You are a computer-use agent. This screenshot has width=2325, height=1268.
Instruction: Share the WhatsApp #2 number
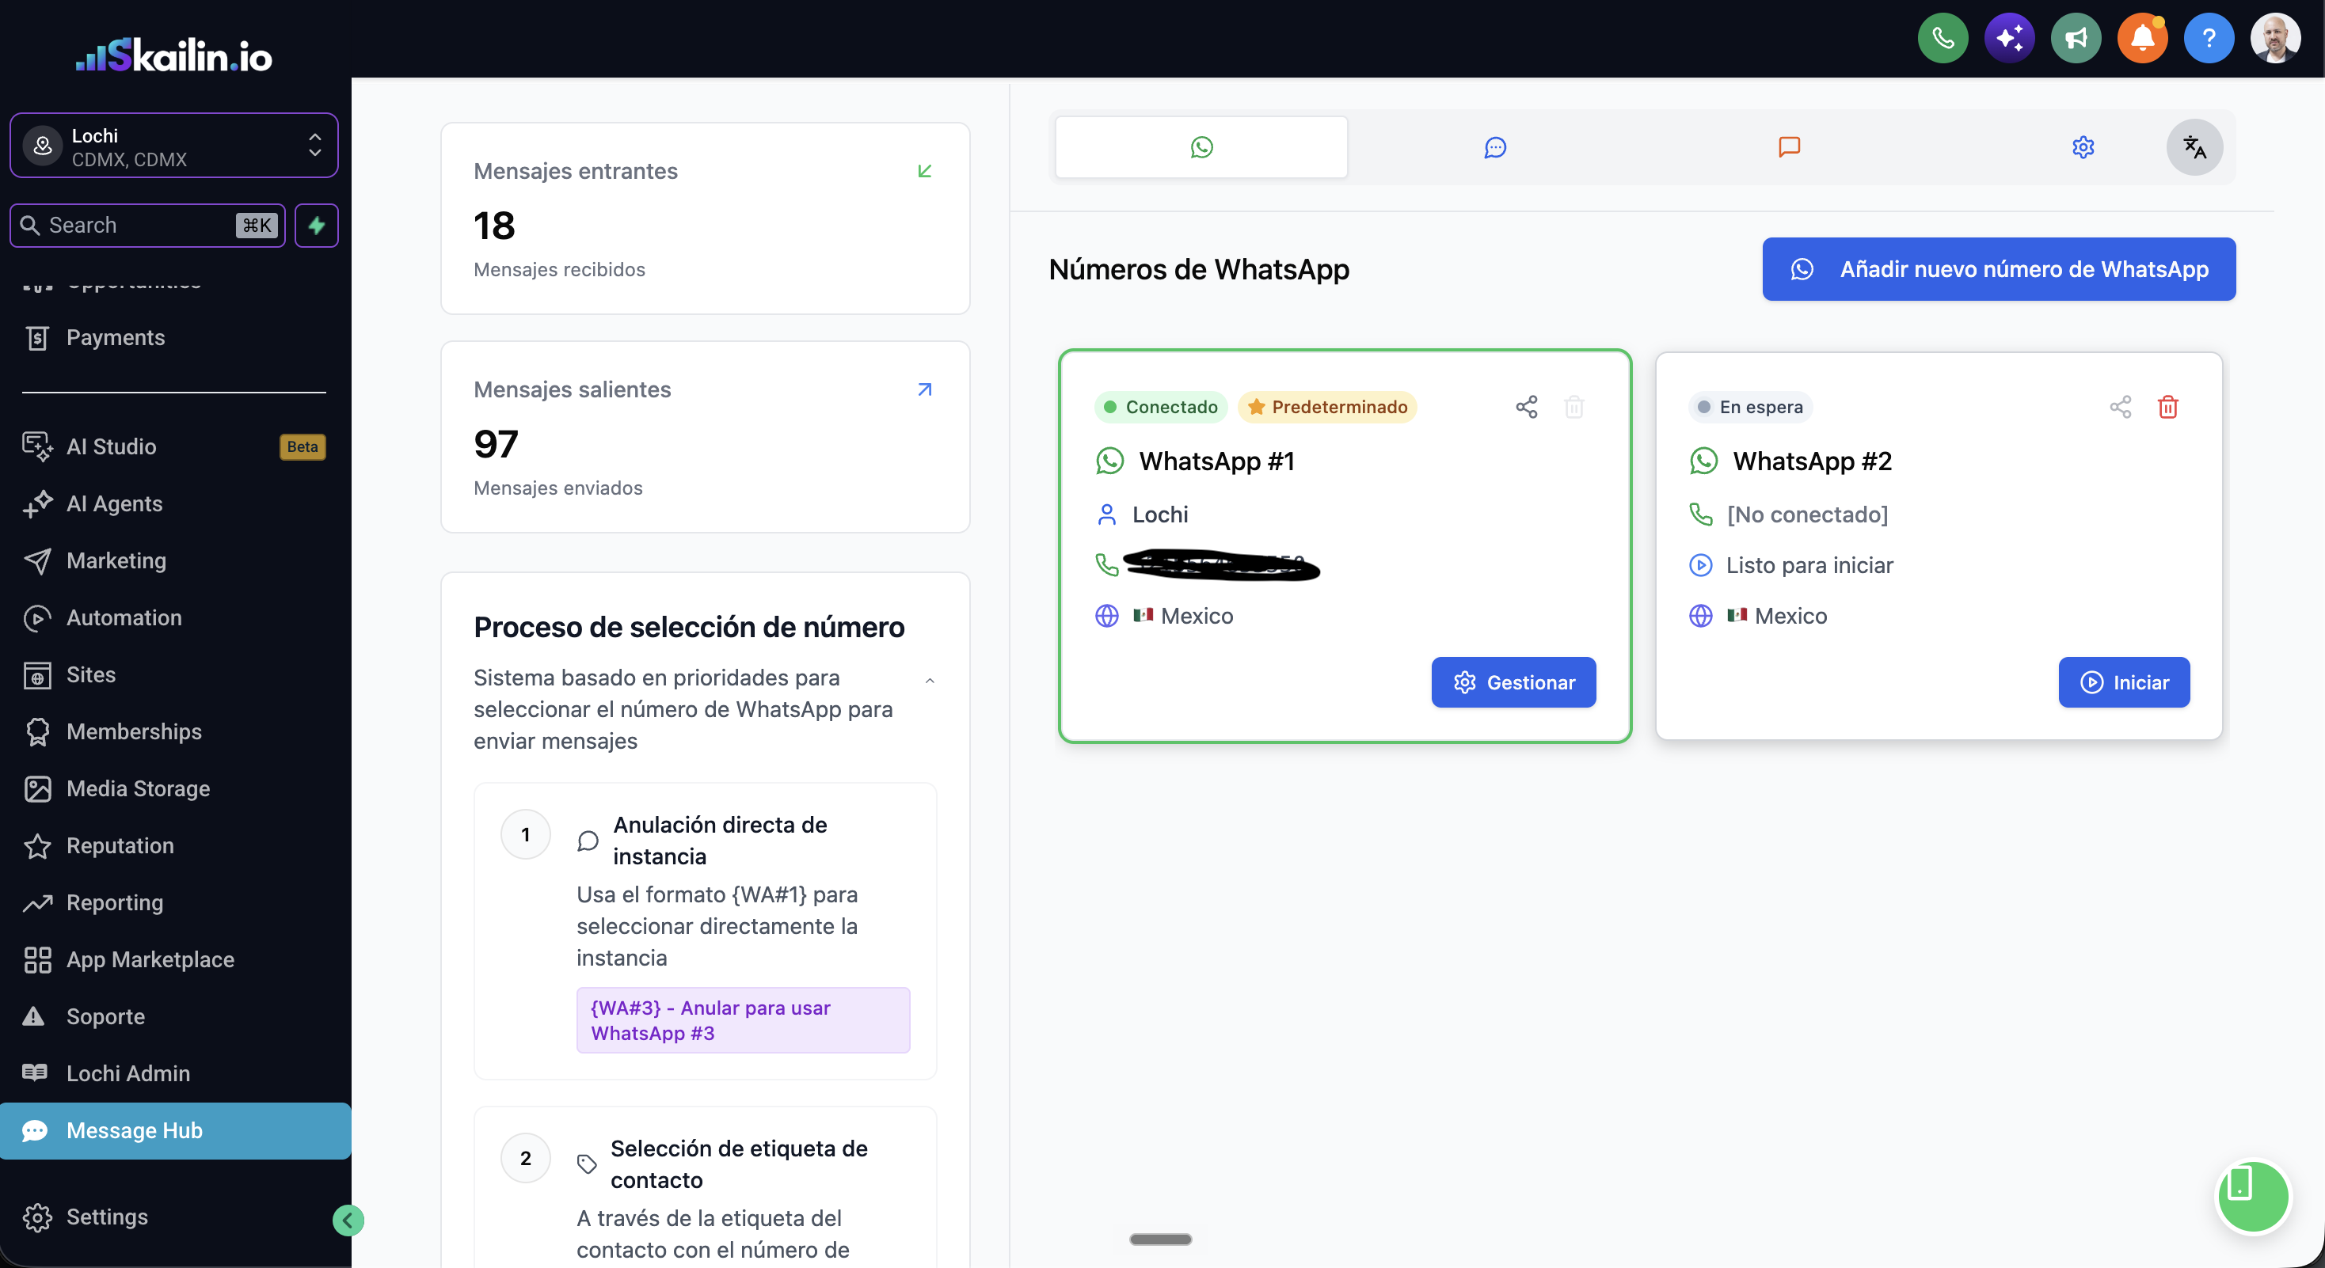2120,407
